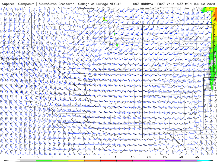The image size is (217, 162).
Task: Click the '7' legend value
Action: click(x=100, y=157)
